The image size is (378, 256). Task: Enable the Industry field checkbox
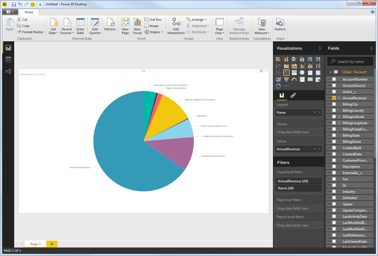click(334, 192)
